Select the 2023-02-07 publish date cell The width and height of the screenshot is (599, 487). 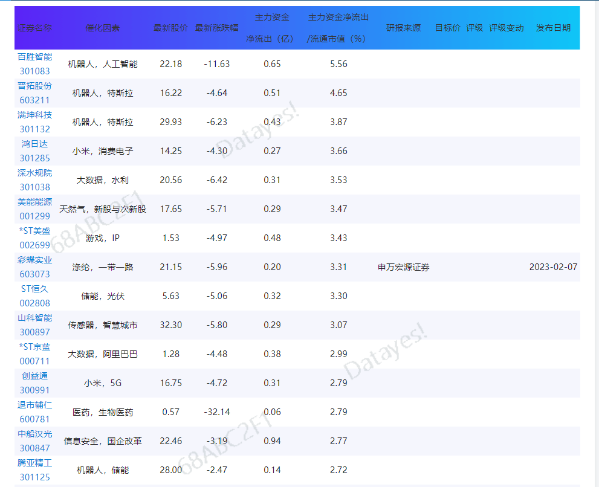tap(553, 268)
